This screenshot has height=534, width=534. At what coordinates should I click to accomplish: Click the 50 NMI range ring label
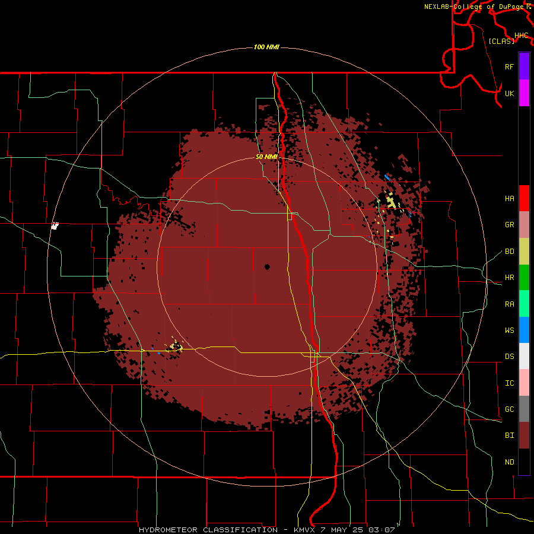pos(266,157)
